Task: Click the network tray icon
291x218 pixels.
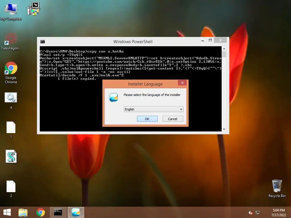Action: [x=257, y=212]
